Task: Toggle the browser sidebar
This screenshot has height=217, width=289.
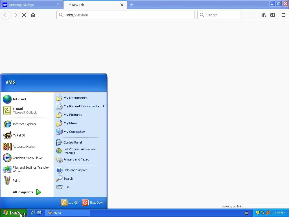Action: click(x=273, y=15)
